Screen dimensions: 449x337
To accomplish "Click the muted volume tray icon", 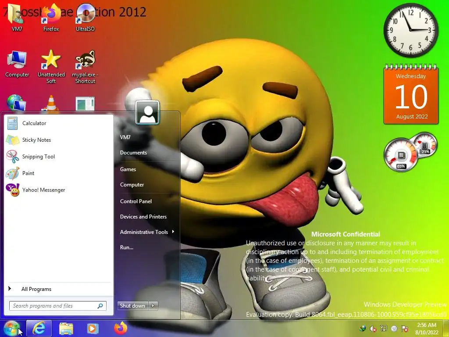I will point(373,329).
